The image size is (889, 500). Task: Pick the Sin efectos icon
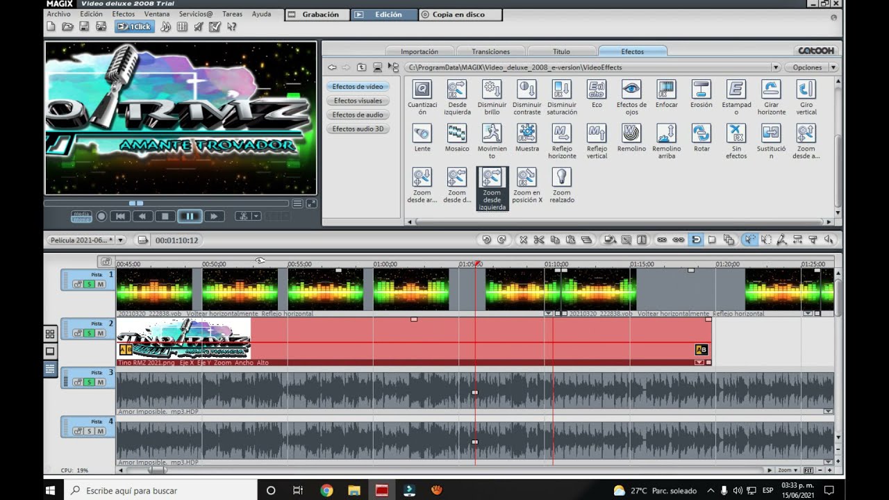(x=736, y=133)
